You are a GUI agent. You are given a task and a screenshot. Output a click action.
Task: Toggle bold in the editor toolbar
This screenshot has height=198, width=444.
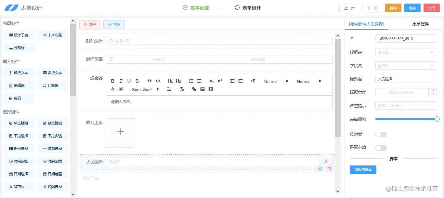113,81
